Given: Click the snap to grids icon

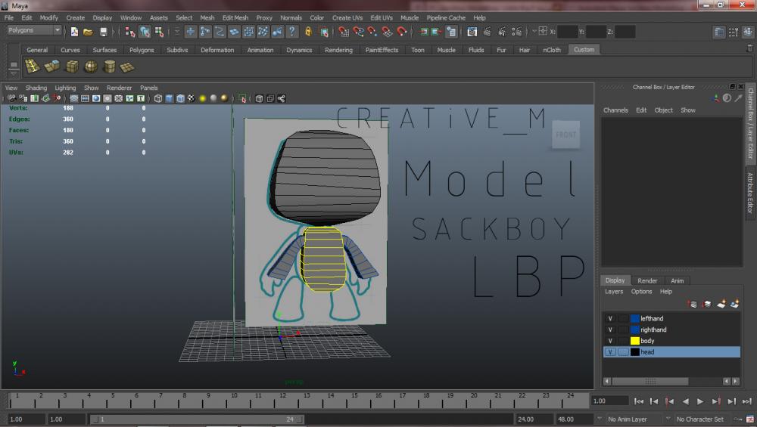Looking at the screenshot, I should [343, 32].
